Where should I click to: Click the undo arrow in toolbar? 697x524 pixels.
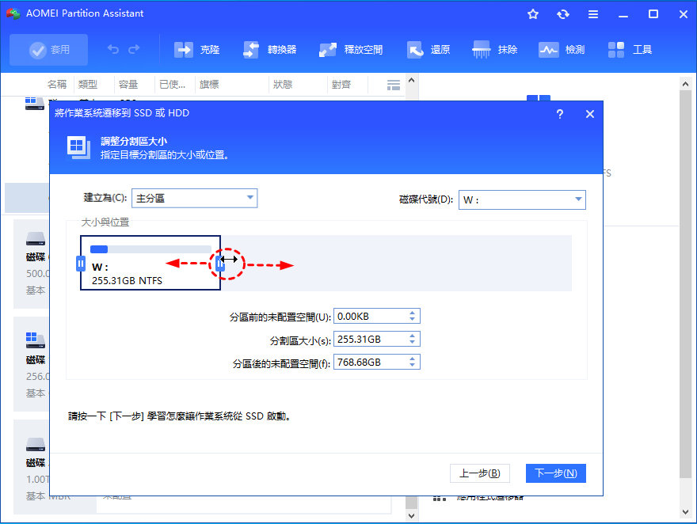tap(113, 49)
